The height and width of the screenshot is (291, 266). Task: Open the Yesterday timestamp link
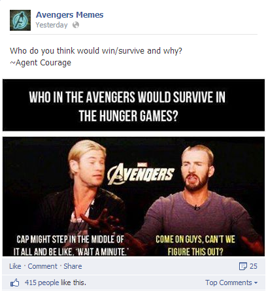click(x=52, y=25)
